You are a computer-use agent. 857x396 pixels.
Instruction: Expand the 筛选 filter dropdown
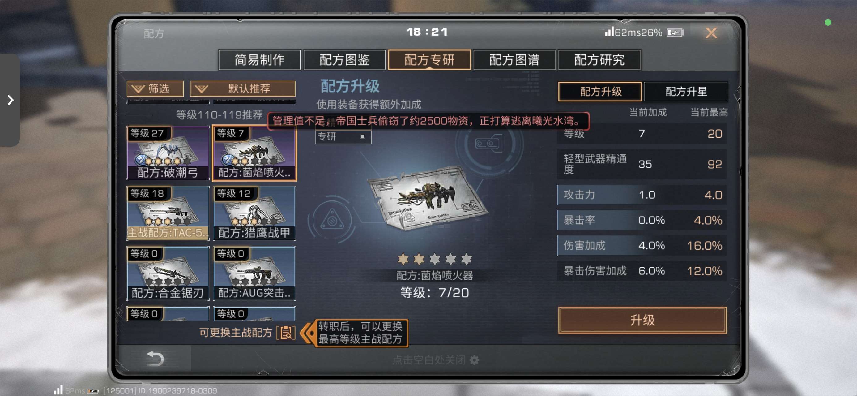pyautogui.click(x=155, y=88)
